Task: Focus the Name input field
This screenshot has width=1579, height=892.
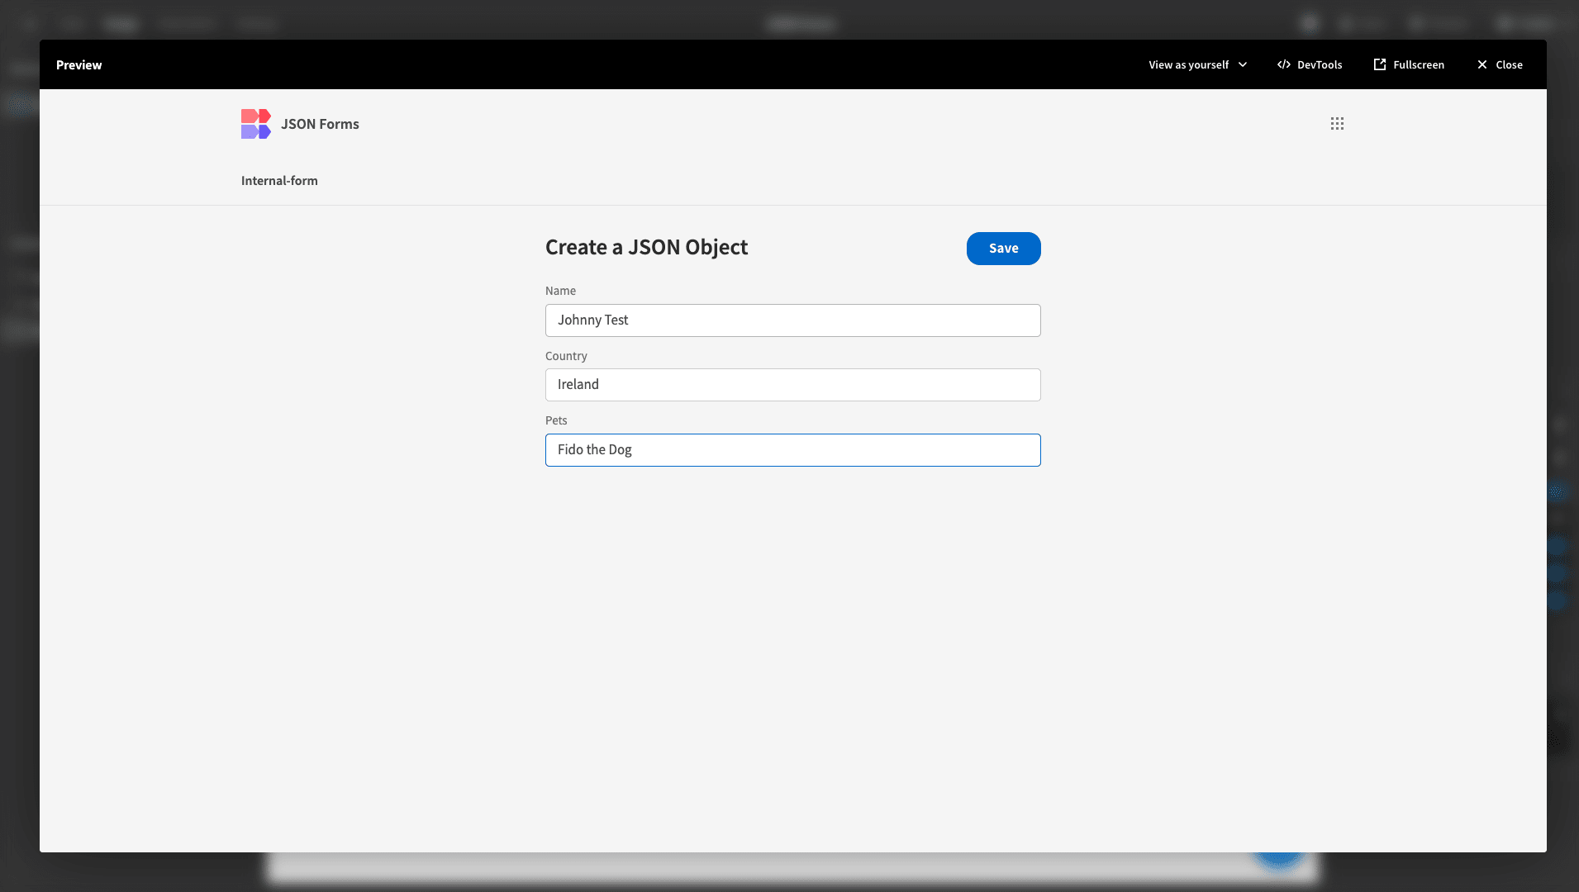Action: click(792, 320)
